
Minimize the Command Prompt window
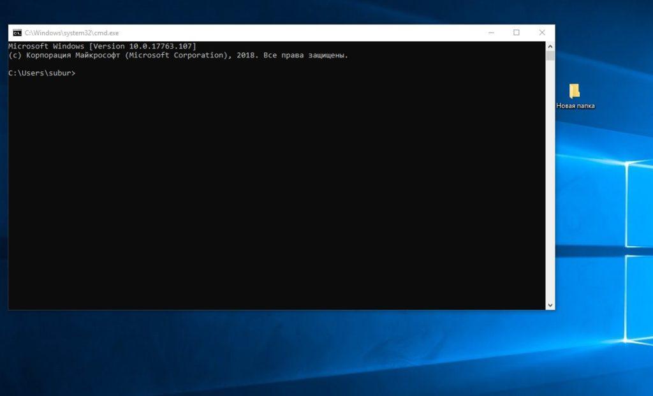tap(491, 33)
